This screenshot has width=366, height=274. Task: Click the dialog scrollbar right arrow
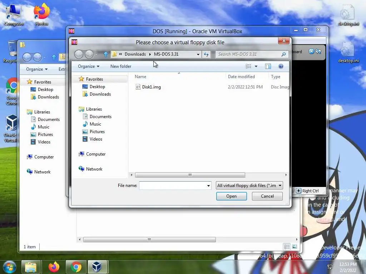click(x=286, y=175)
